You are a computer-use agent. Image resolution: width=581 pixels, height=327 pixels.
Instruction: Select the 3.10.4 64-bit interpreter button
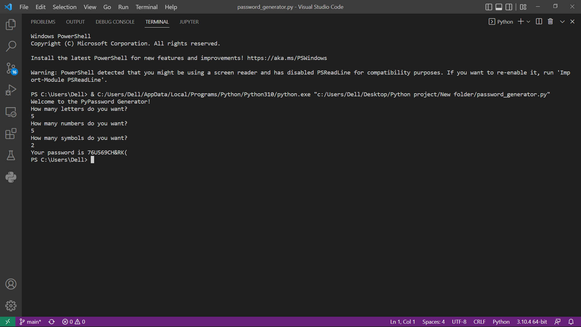coord(532,322)
